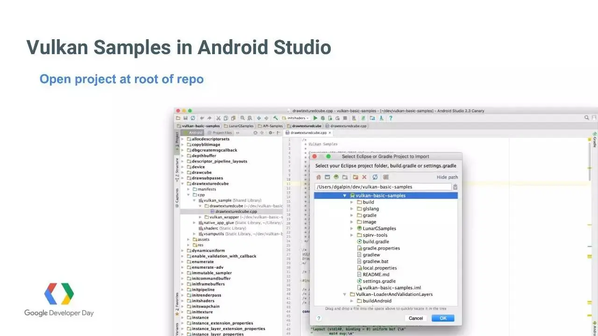598x336 pixels.
Task: Click the Open folder toolbar icon
Action: [x=178, y=118]
